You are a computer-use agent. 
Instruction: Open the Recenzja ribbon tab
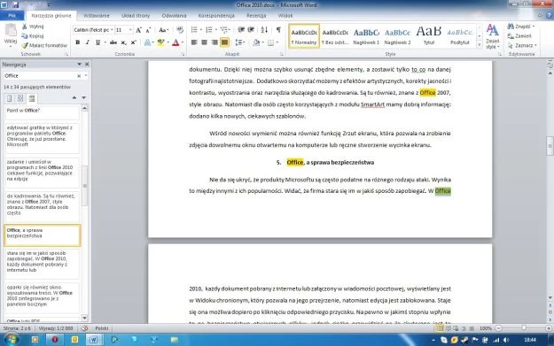tap(256, 16)
